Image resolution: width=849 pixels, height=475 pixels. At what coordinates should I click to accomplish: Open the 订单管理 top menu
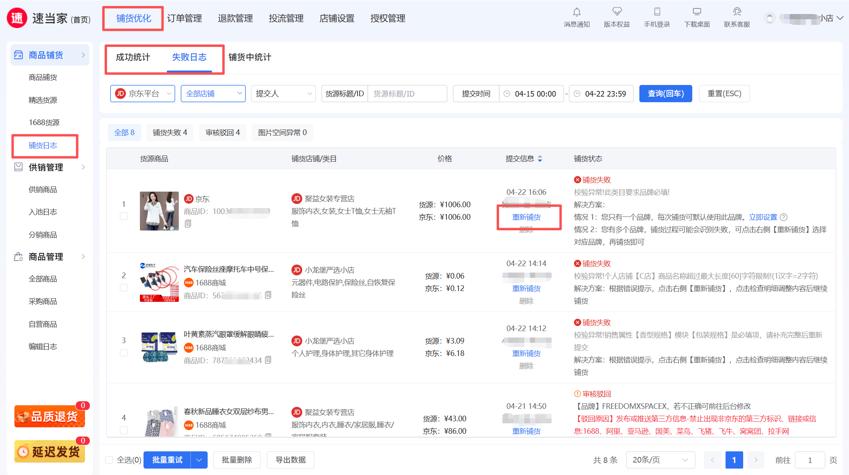click(184, 18)
